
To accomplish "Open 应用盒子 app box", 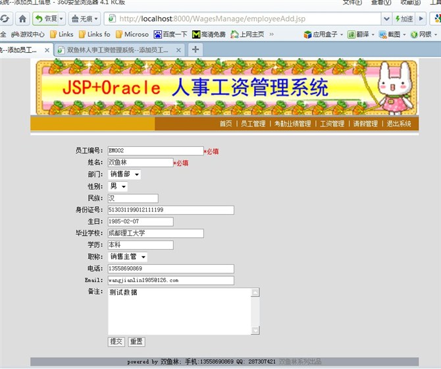I will click(x=323, y=34).
